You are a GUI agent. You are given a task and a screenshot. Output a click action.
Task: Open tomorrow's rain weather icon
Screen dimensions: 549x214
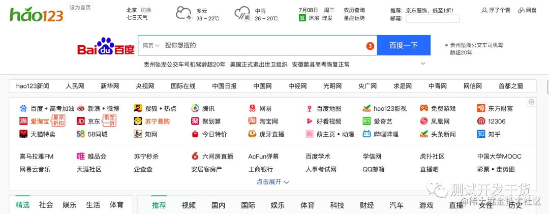pyautogui.click(x=242, y=14)
